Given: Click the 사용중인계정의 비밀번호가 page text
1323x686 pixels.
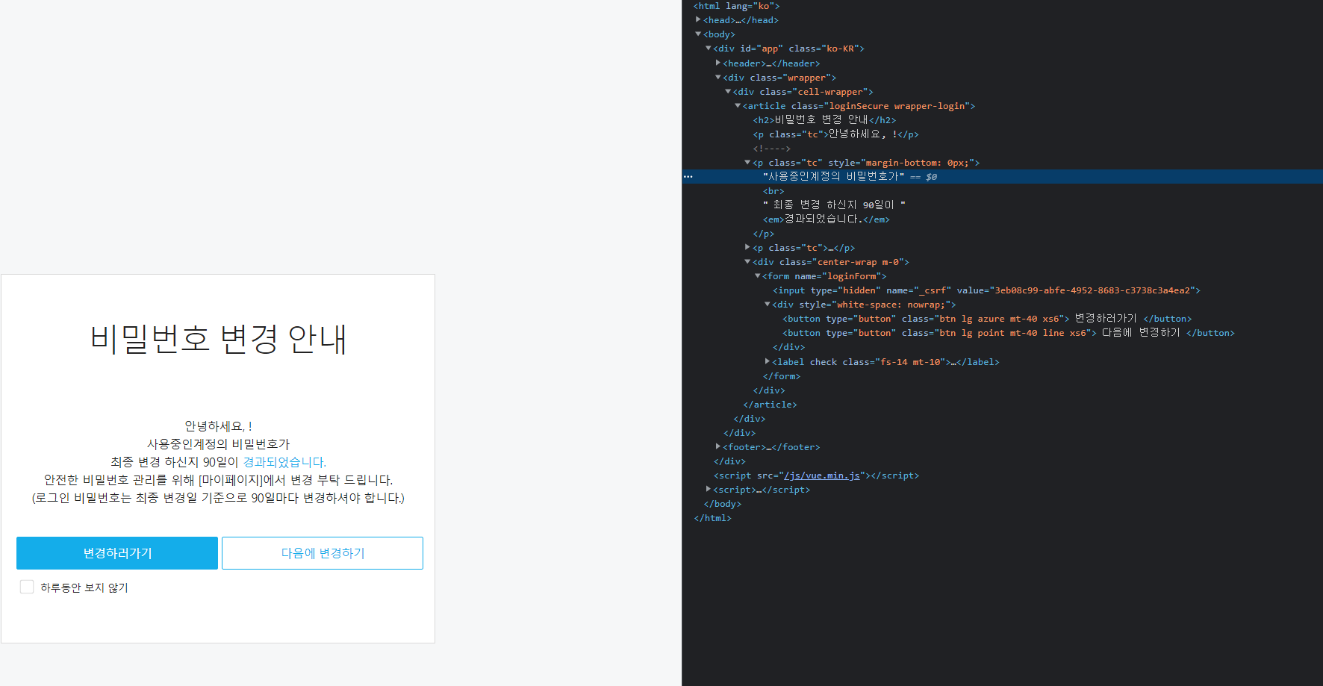Looking at the screenshot, I should pyautogui.click(x=218, y=444).
